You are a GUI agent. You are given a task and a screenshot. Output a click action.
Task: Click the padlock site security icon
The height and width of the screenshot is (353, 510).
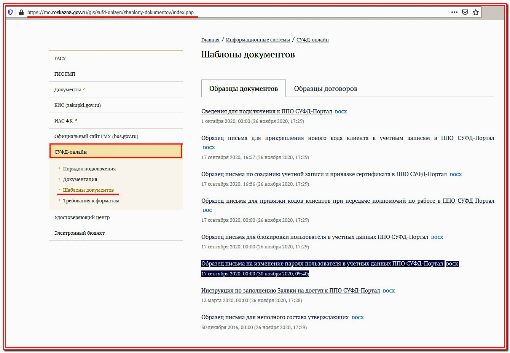point(21,12)
